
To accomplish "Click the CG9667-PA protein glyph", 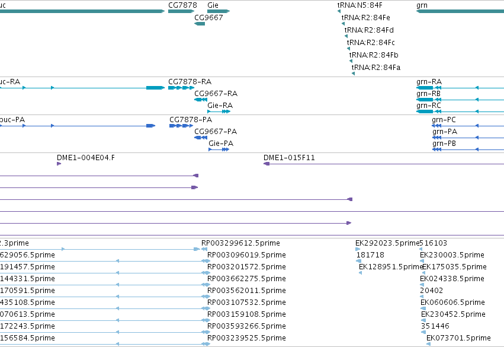I will coord(201,138).
